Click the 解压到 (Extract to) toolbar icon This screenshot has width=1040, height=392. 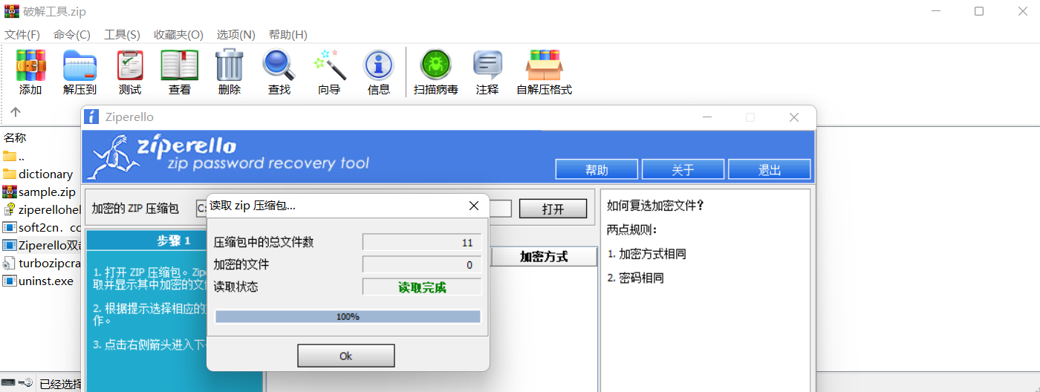coord(79,67)
